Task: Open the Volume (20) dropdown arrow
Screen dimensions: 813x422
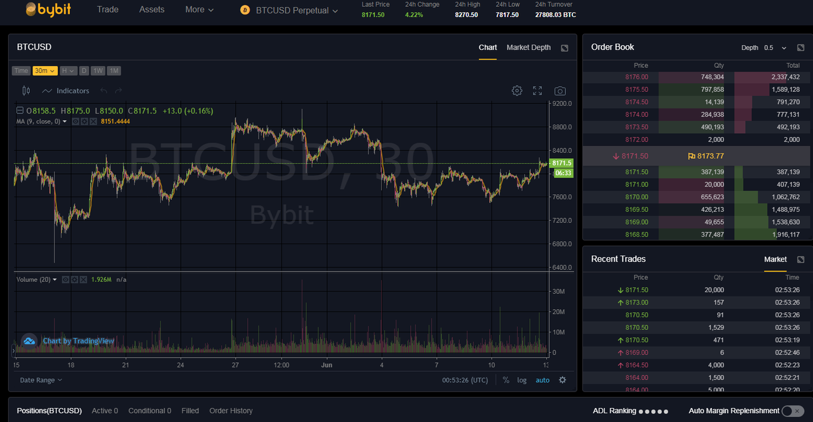Action: click(x=55, y=280)
